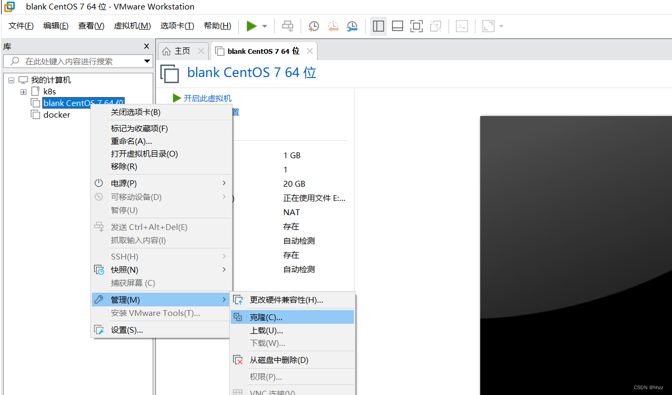Click the 开启此虚拟机 link
The width and height of the screenshot is (672, 395).
click(206, 98)
